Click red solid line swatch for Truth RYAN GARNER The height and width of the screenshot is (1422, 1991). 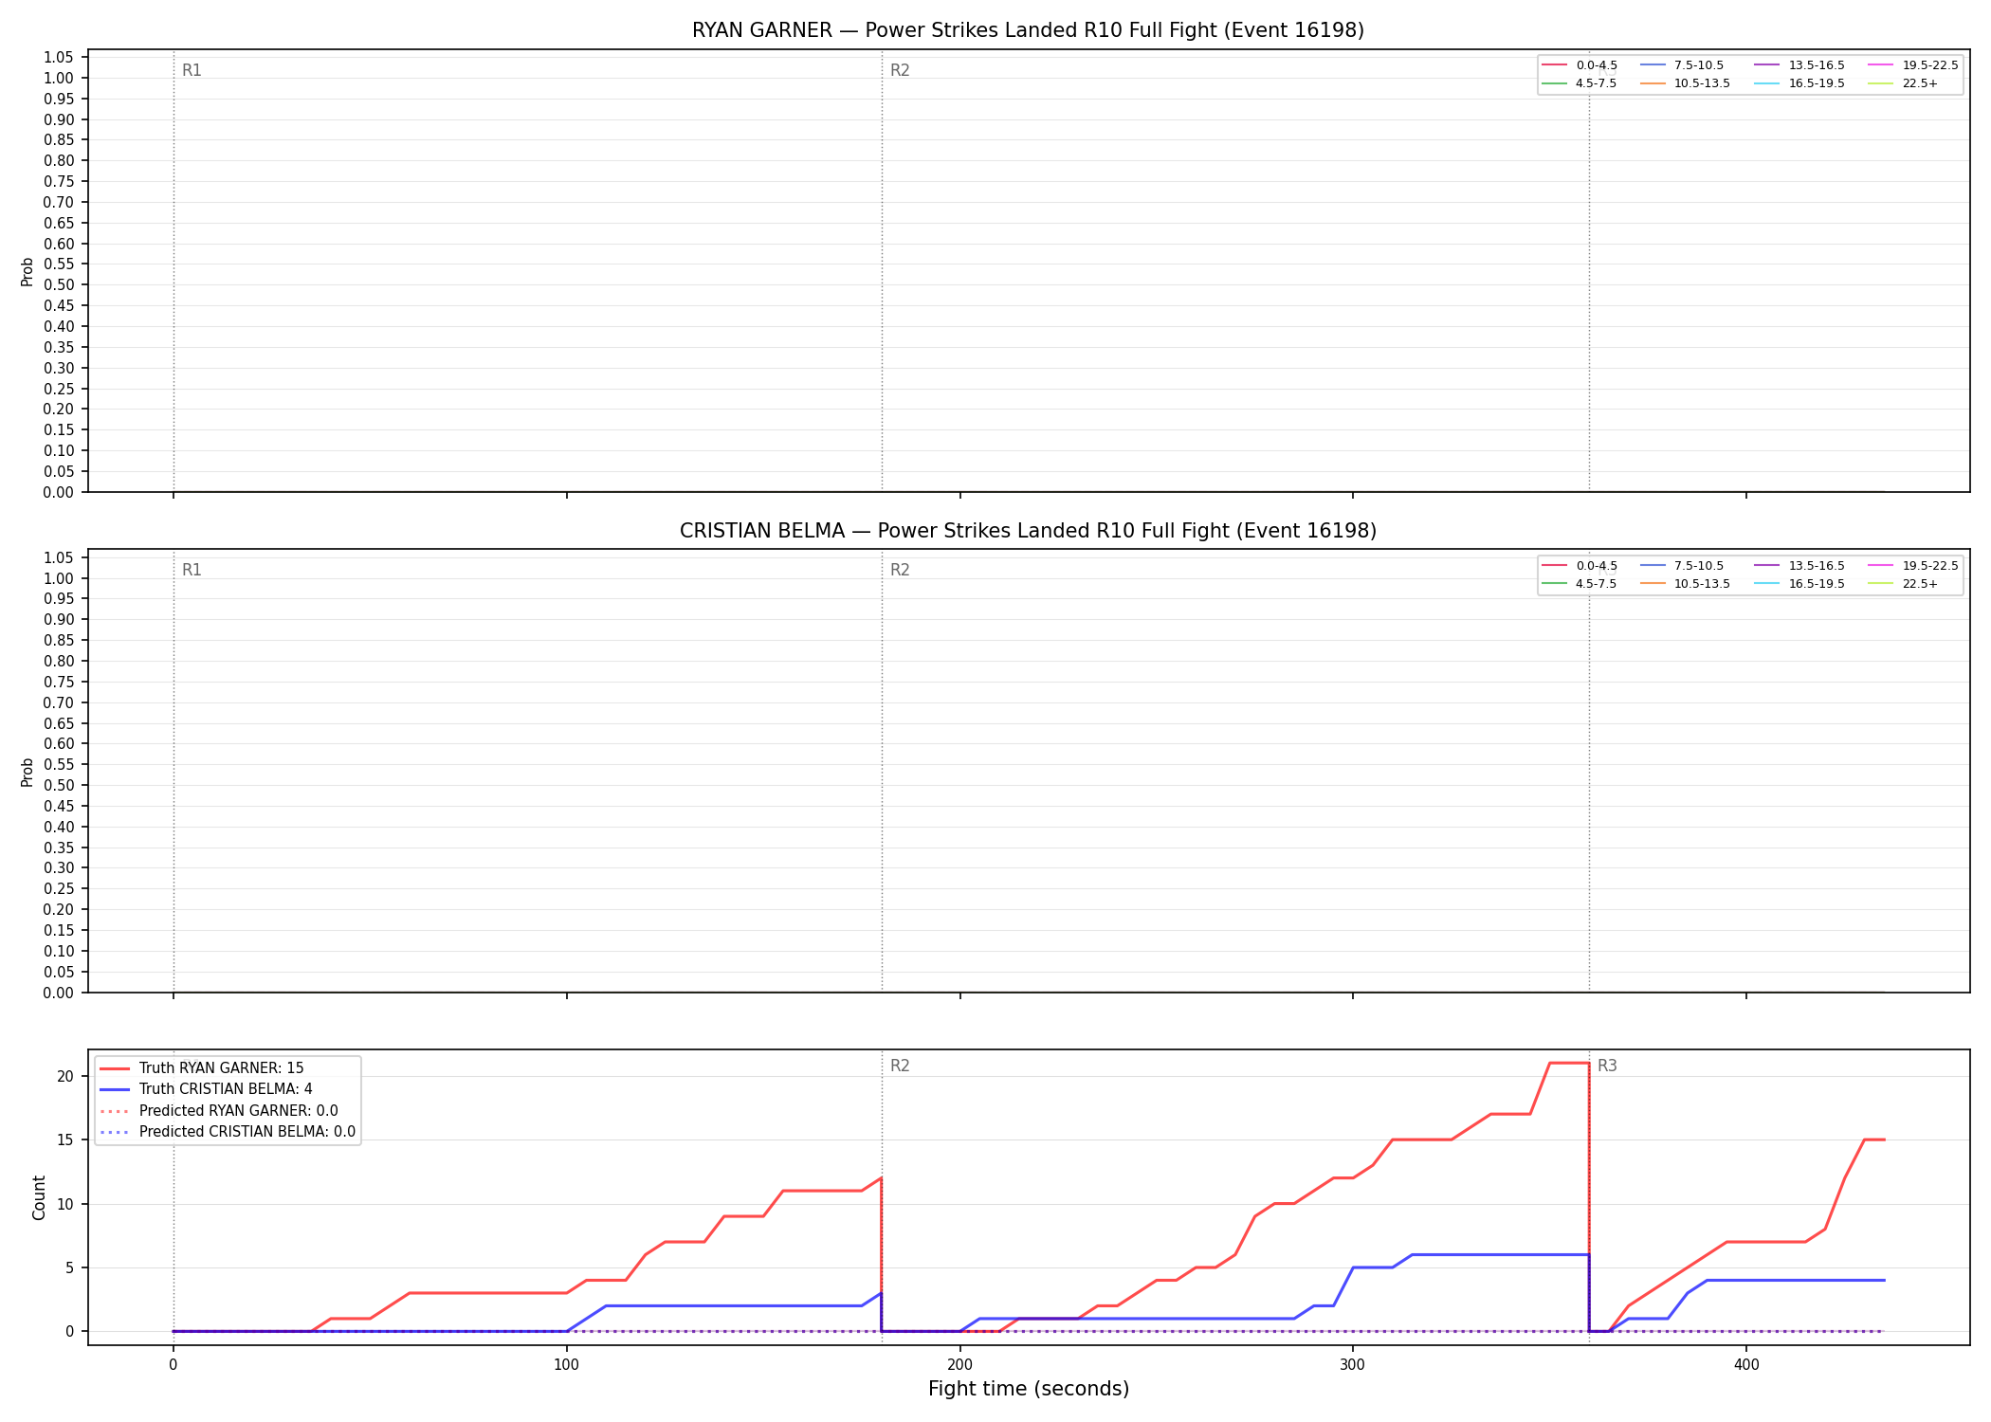click(115, 1068)
